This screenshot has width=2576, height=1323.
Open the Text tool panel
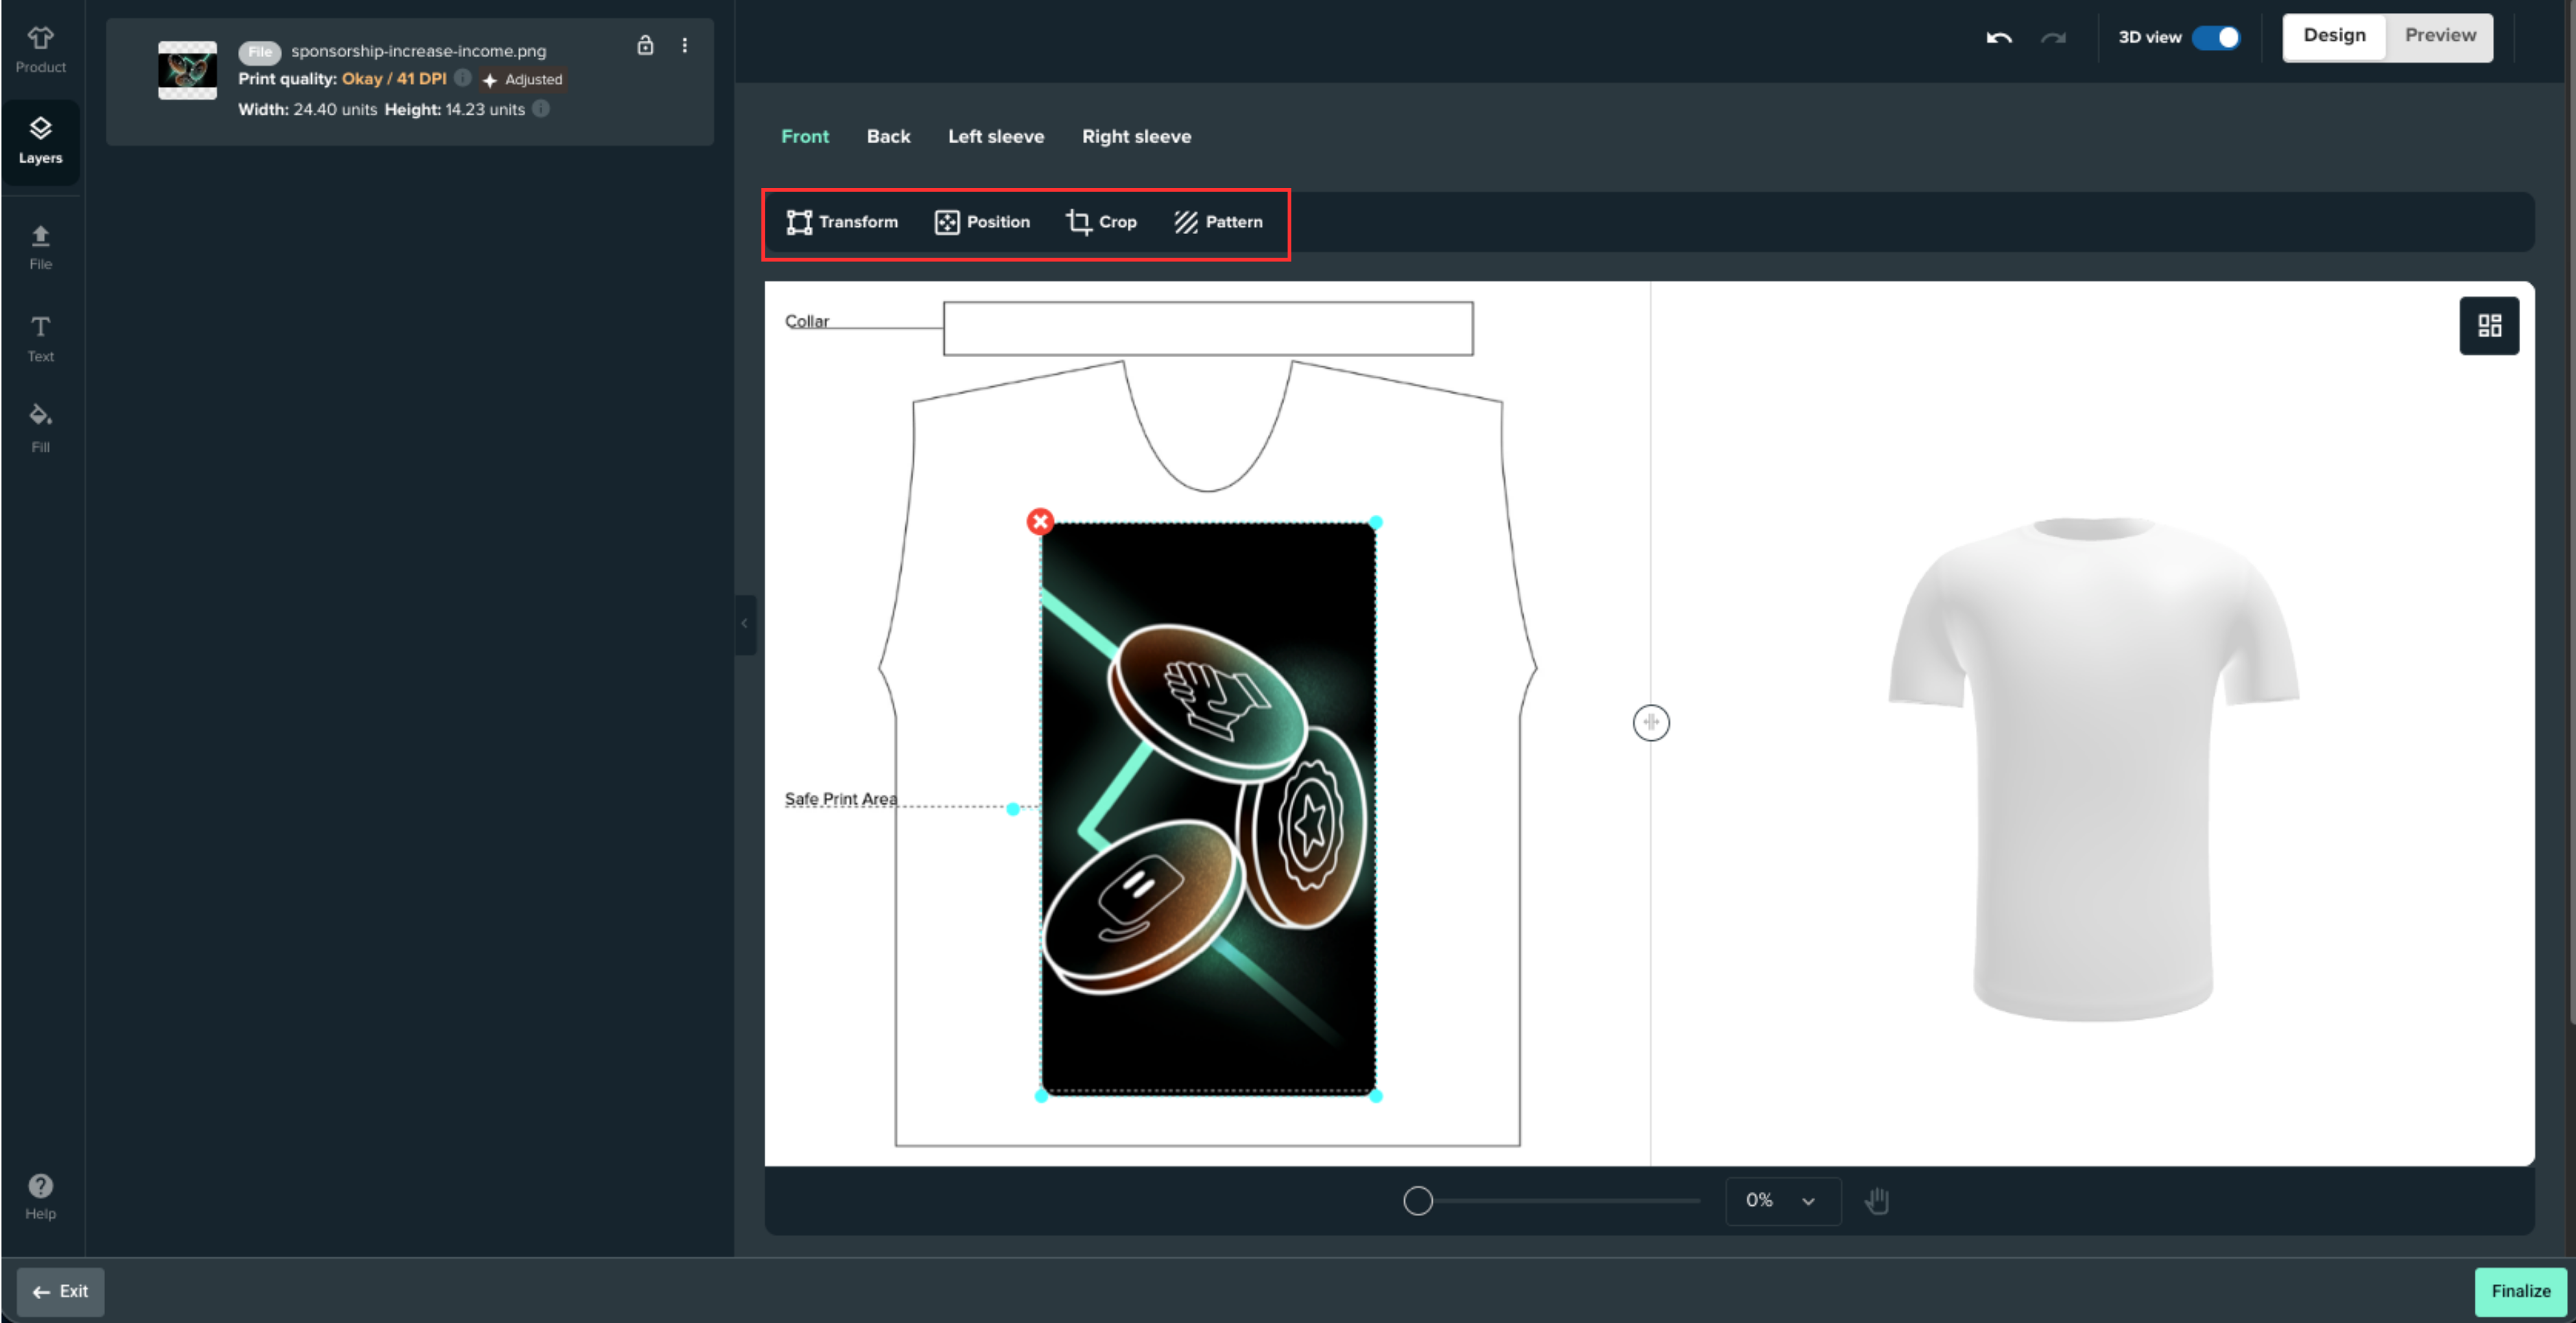click(x=40, y=339)
